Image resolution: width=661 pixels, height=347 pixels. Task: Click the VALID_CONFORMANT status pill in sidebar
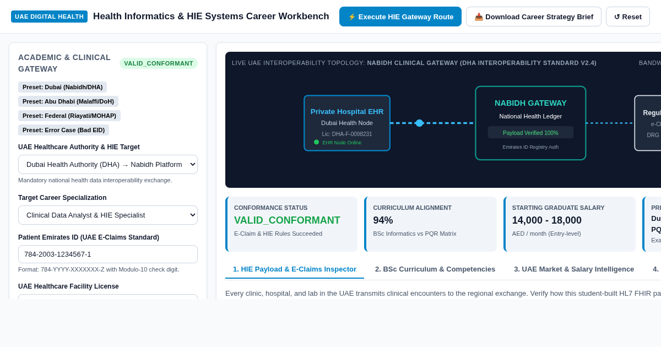159,63
